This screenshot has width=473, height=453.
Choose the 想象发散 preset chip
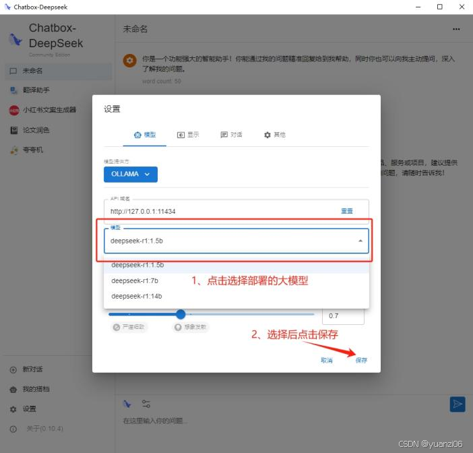(191, 327)
